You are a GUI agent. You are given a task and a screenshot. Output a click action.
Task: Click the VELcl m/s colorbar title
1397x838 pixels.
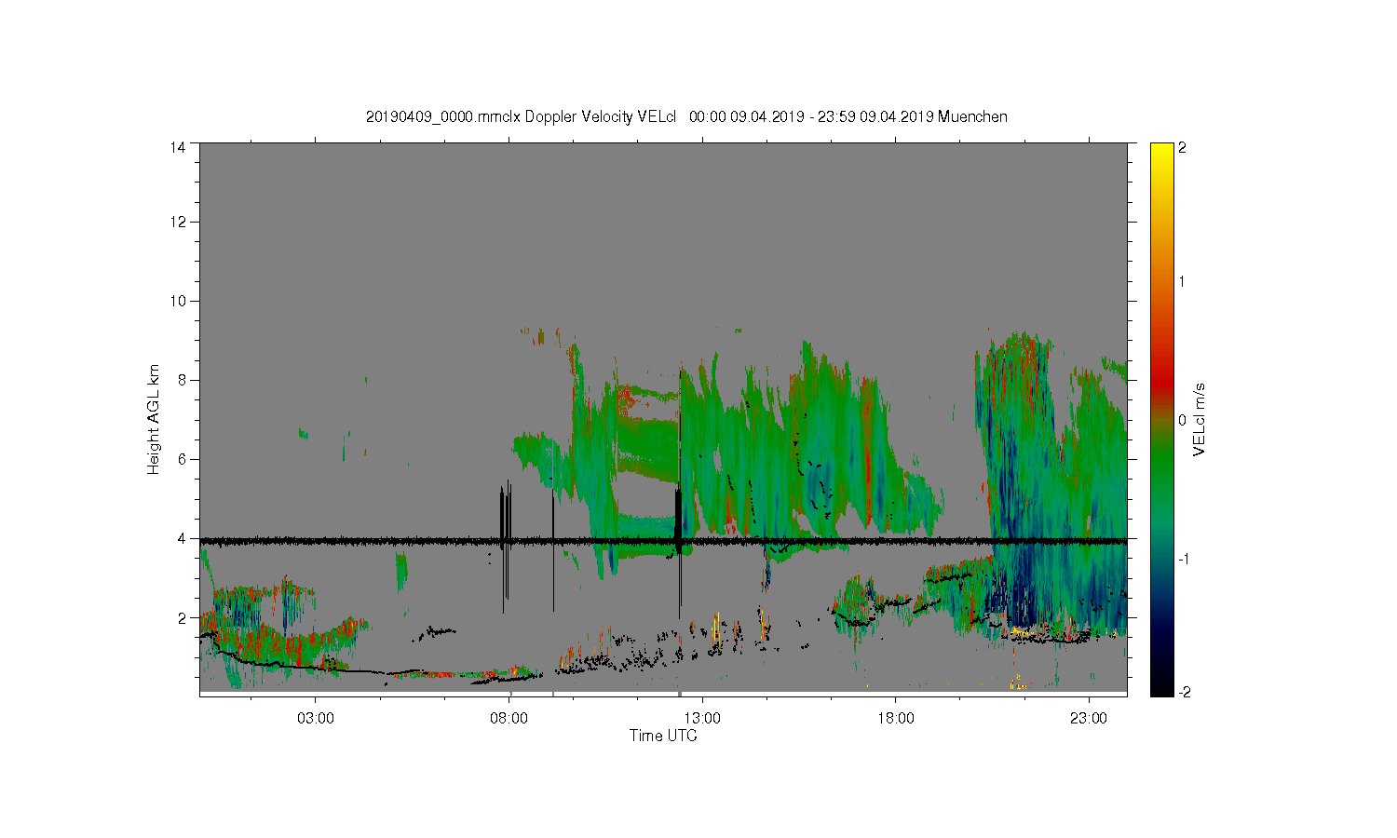click(x=1200, y=419)
